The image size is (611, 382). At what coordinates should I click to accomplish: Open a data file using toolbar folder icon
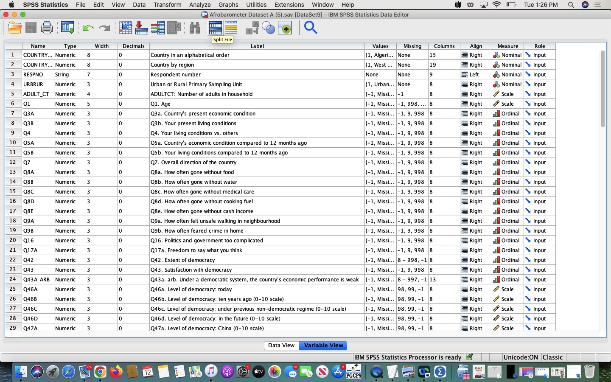click(14, 28)
